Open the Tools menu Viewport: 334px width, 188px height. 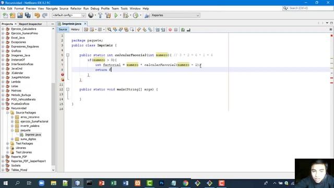(x=124, y=8)
